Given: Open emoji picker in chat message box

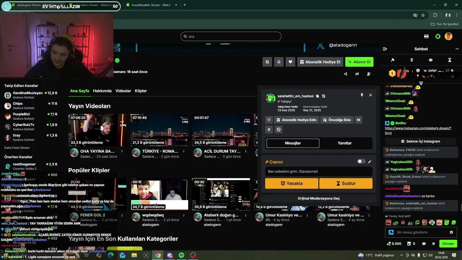Looking at the screenshot, I should coord(451,232).
